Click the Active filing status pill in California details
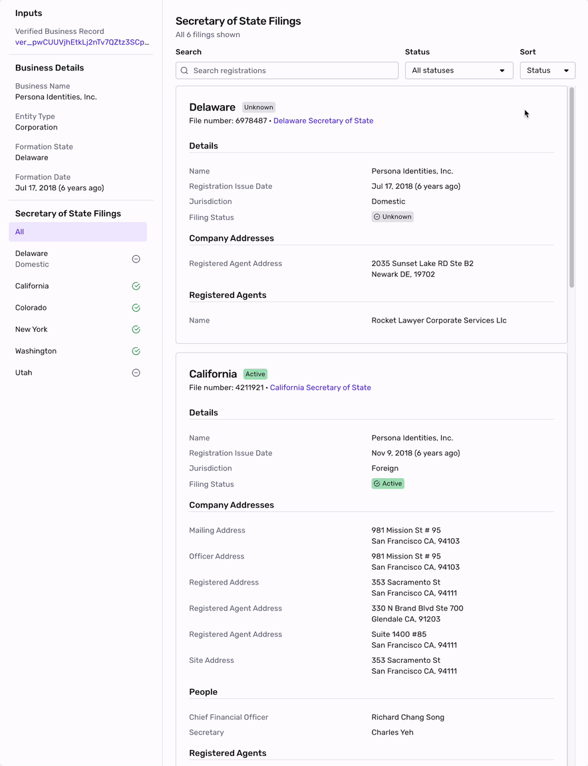Image resolution: width=588 pixels, height=766 pixels. click(x=388, y=483)
